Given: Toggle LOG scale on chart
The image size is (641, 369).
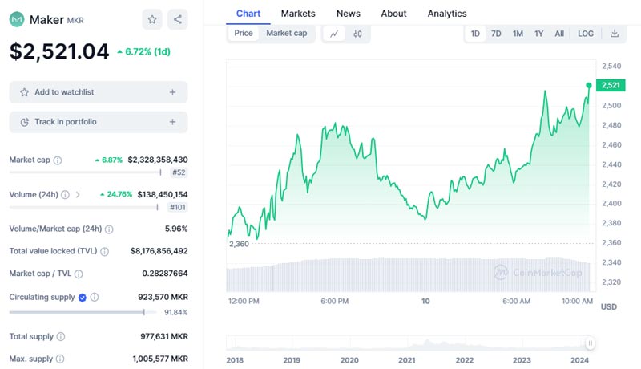Looking at the screenshot, I should [x=586, y=34].
